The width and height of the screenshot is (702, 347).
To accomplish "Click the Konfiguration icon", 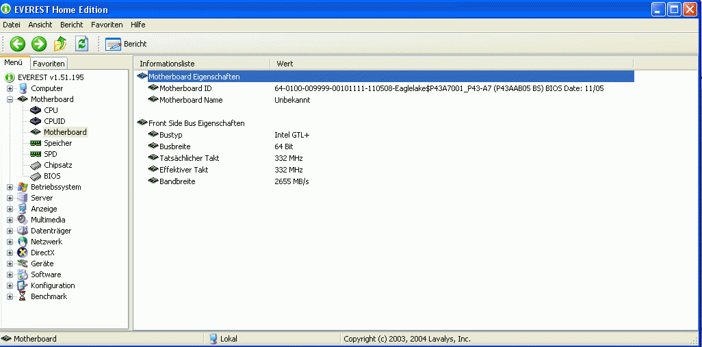I will point(23,285).
